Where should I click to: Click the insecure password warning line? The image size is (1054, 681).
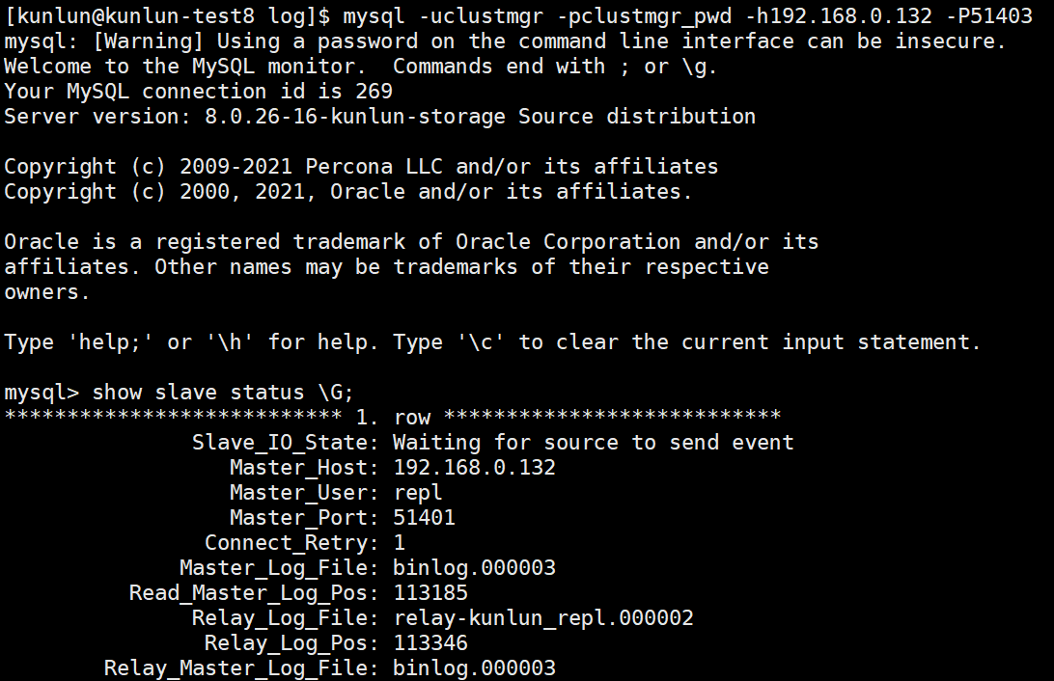point(505,41)
